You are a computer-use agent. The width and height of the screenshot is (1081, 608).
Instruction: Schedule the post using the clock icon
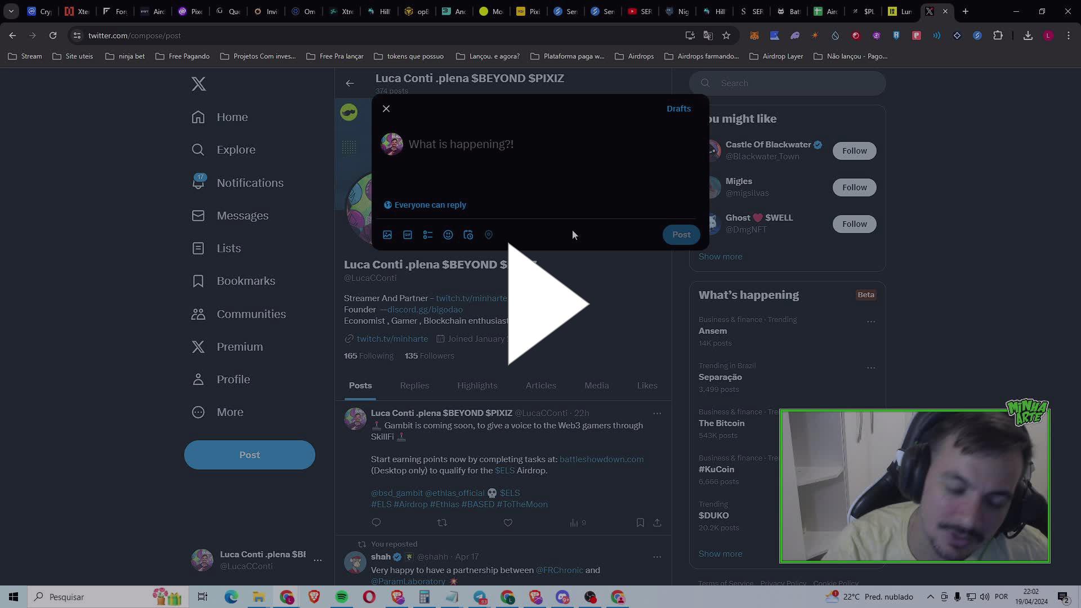(468, 235)
